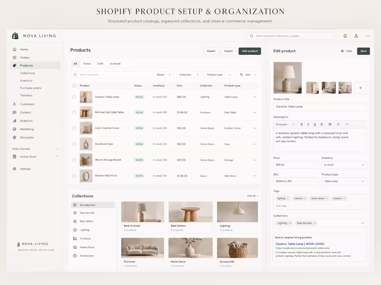This screenshot has width=381, height=285.
Task: Open the Home icon in the sidebar
Action: [15, 49]
